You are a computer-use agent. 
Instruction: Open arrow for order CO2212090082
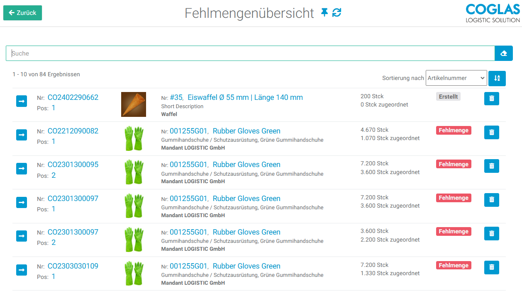pos(22,135)
